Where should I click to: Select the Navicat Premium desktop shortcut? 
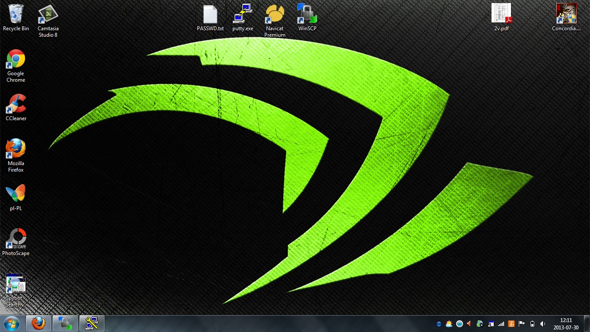275,21
